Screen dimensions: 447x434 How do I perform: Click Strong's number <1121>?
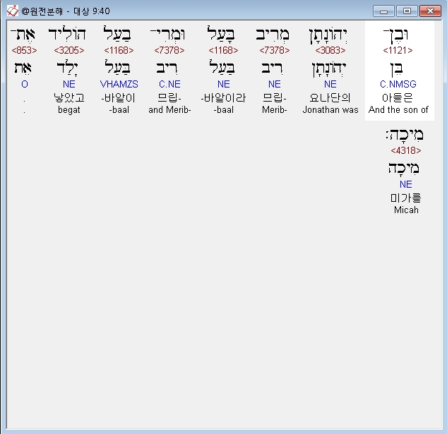pos(398,50)
